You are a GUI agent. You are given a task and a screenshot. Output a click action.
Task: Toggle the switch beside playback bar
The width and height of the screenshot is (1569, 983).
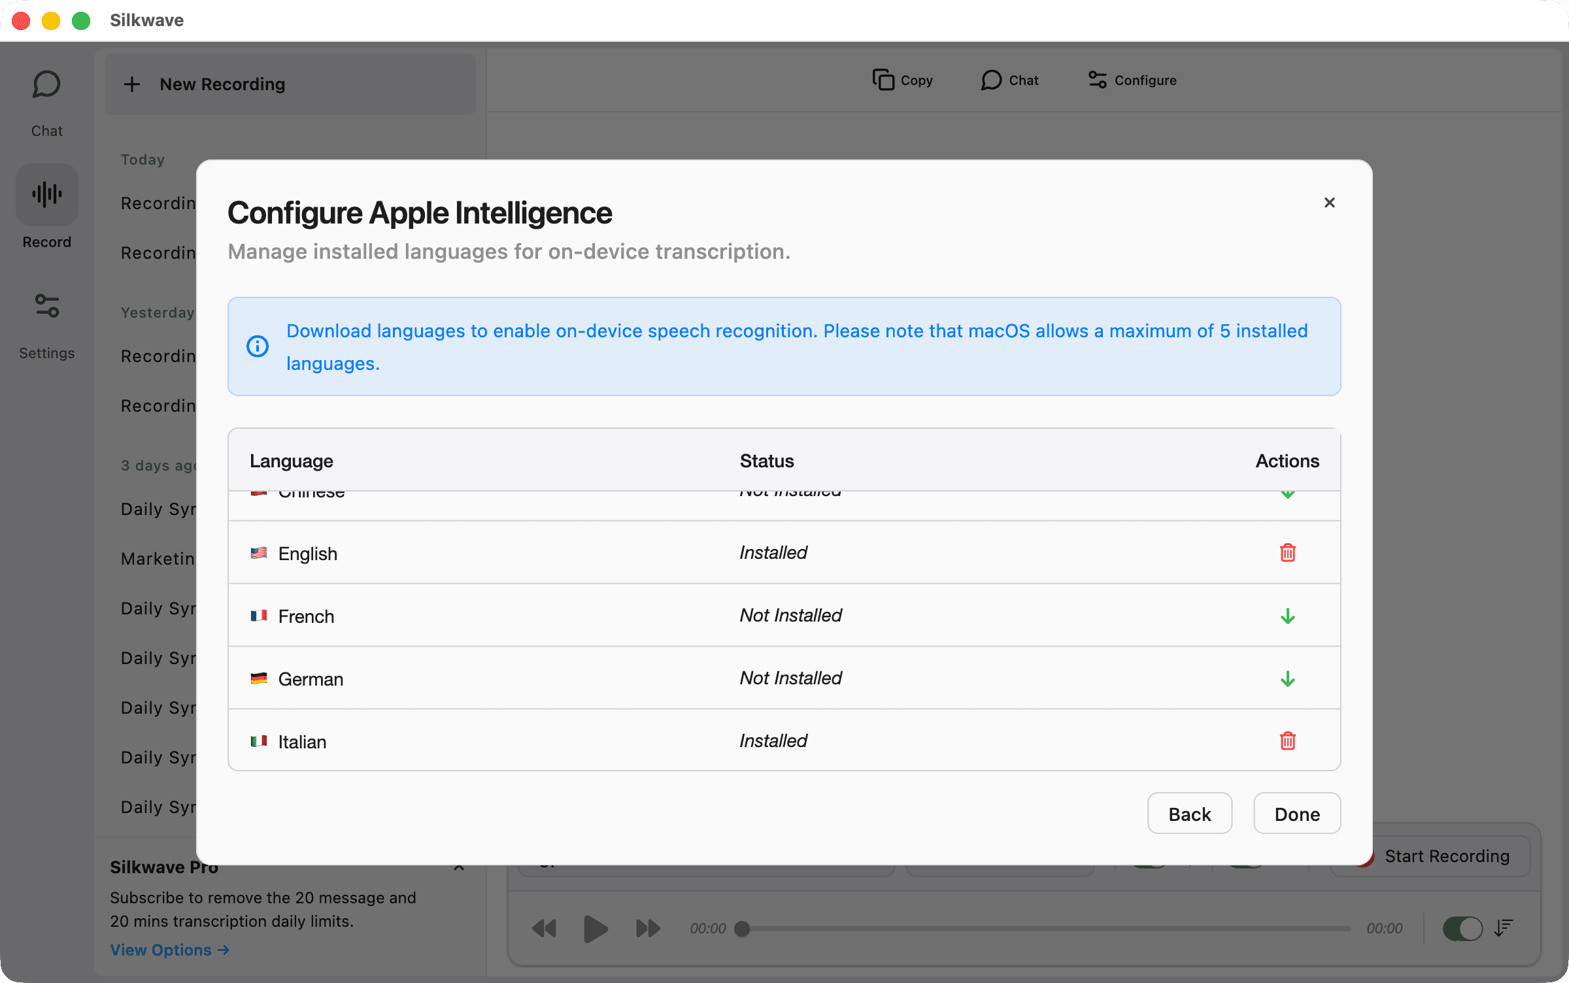pos(1462,928)
